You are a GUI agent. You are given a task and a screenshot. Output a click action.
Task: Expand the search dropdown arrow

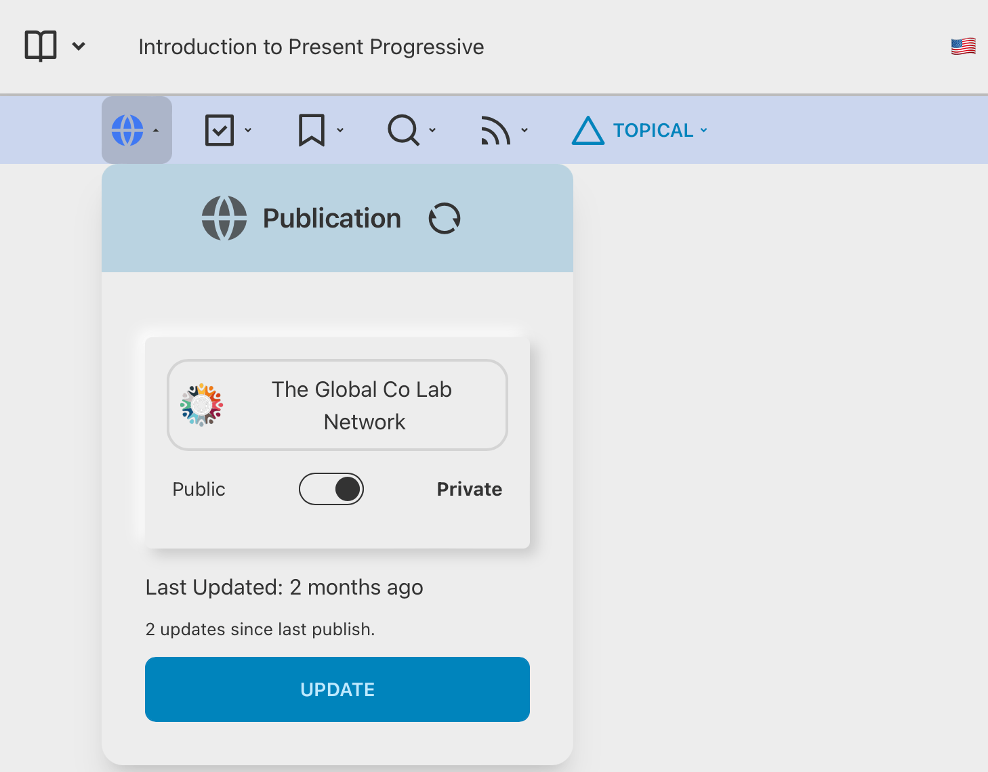point(432,130)
